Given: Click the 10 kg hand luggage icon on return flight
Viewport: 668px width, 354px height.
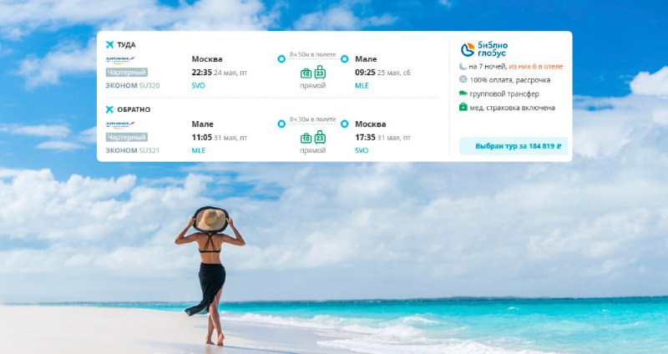Looking at the screenshot, I should [x=306, y=138].
